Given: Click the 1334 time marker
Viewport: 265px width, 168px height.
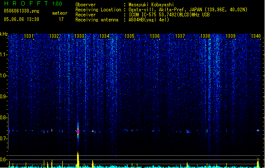Looking at the screenshot, I should (x=104, y=36).
